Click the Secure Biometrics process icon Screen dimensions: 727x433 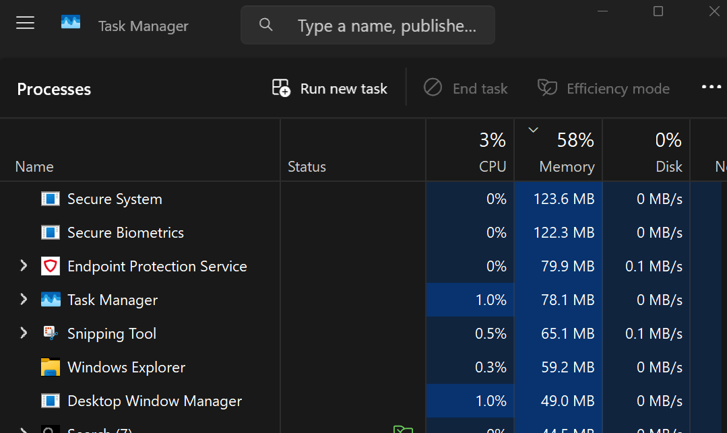pos(50,232)
